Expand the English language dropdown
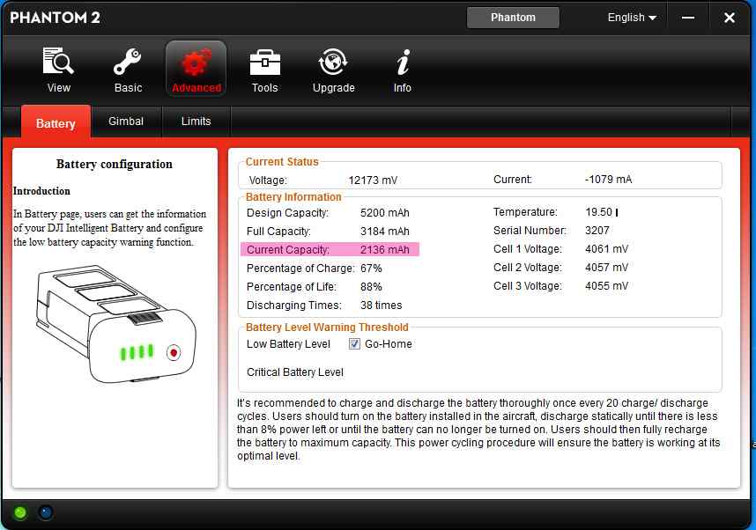 pos(632,18)
